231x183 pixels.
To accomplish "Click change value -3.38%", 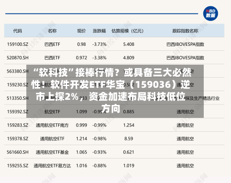I will coord(99,58).
